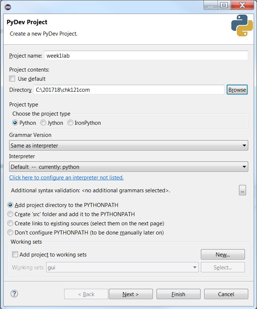Choose Python as project type
The width and height of the screenshot is (257, 309).
pos(15,123)
